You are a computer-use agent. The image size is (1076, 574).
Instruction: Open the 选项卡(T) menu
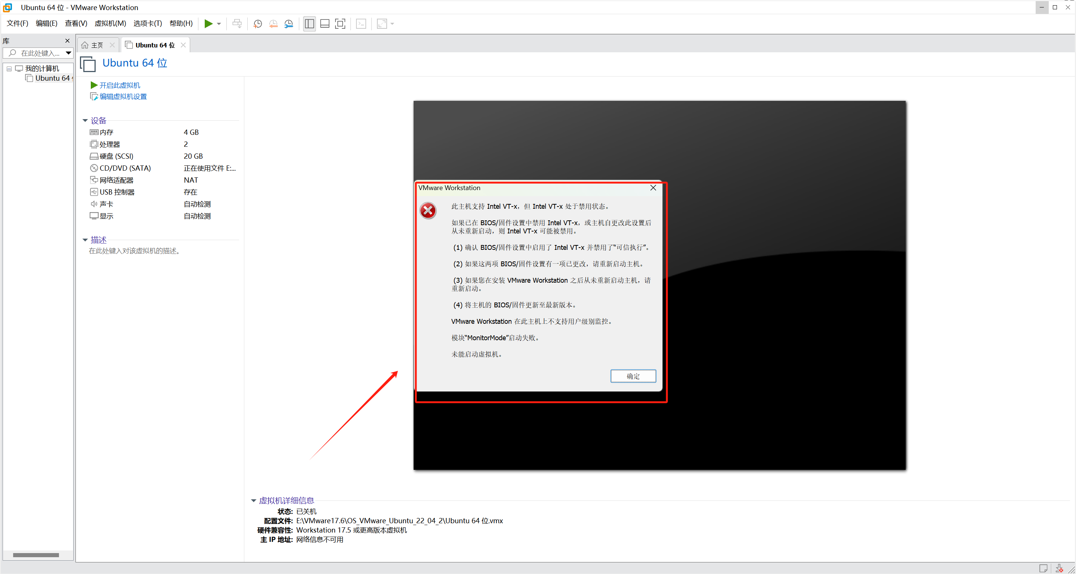148,24
